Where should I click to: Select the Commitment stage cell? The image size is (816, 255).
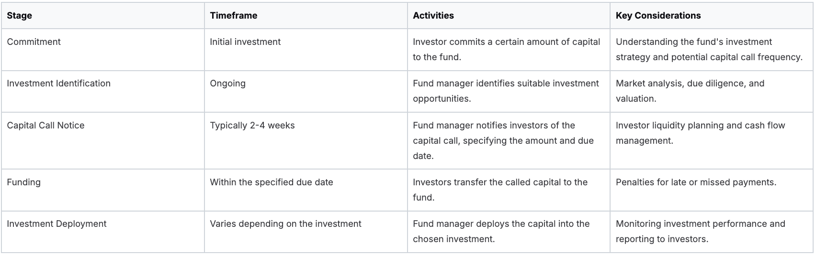point(34,42)
